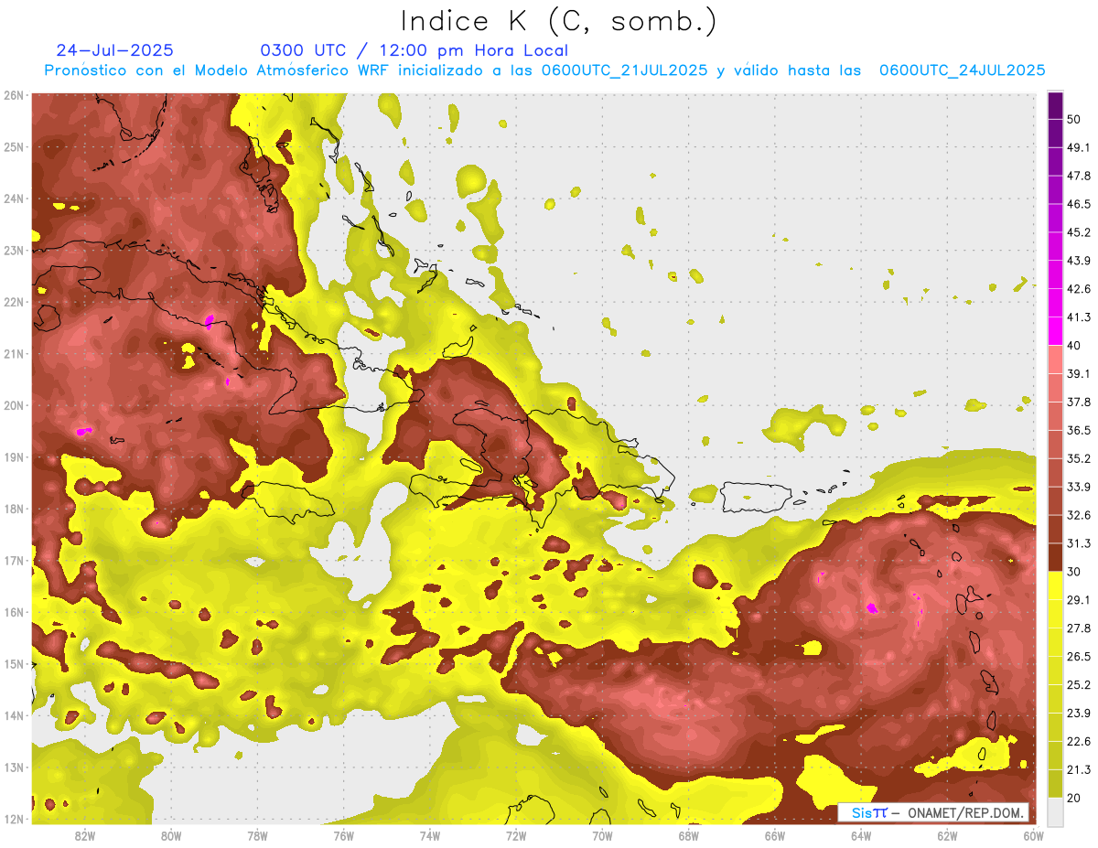1098x848 pixels.
Task: Click the colorbar value '47.8'
Action: click(x=1079, y=176)
